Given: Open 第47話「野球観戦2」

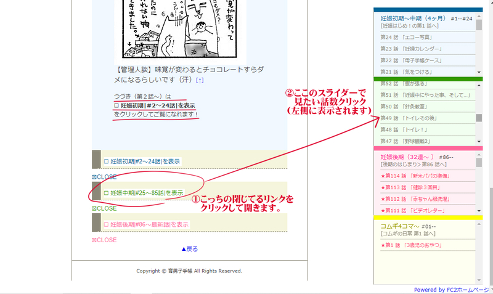Looking at the screenshot, I should point(405,141).
